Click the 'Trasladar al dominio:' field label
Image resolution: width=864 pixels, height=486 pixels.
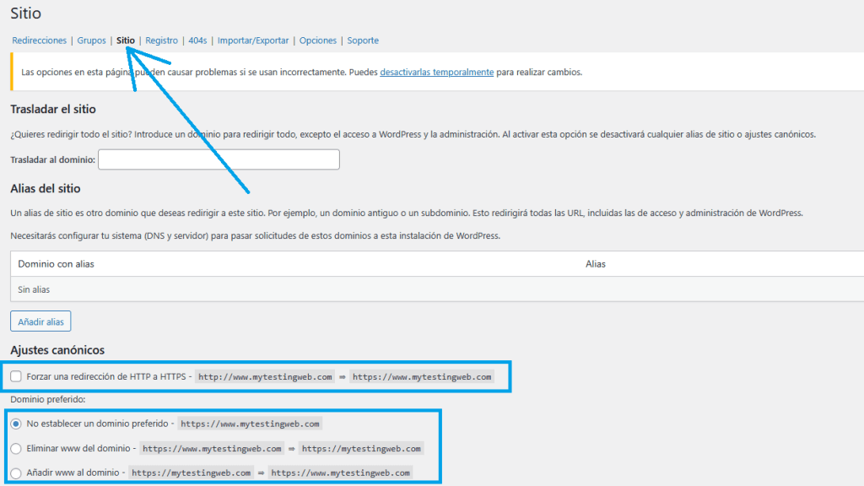52,160
